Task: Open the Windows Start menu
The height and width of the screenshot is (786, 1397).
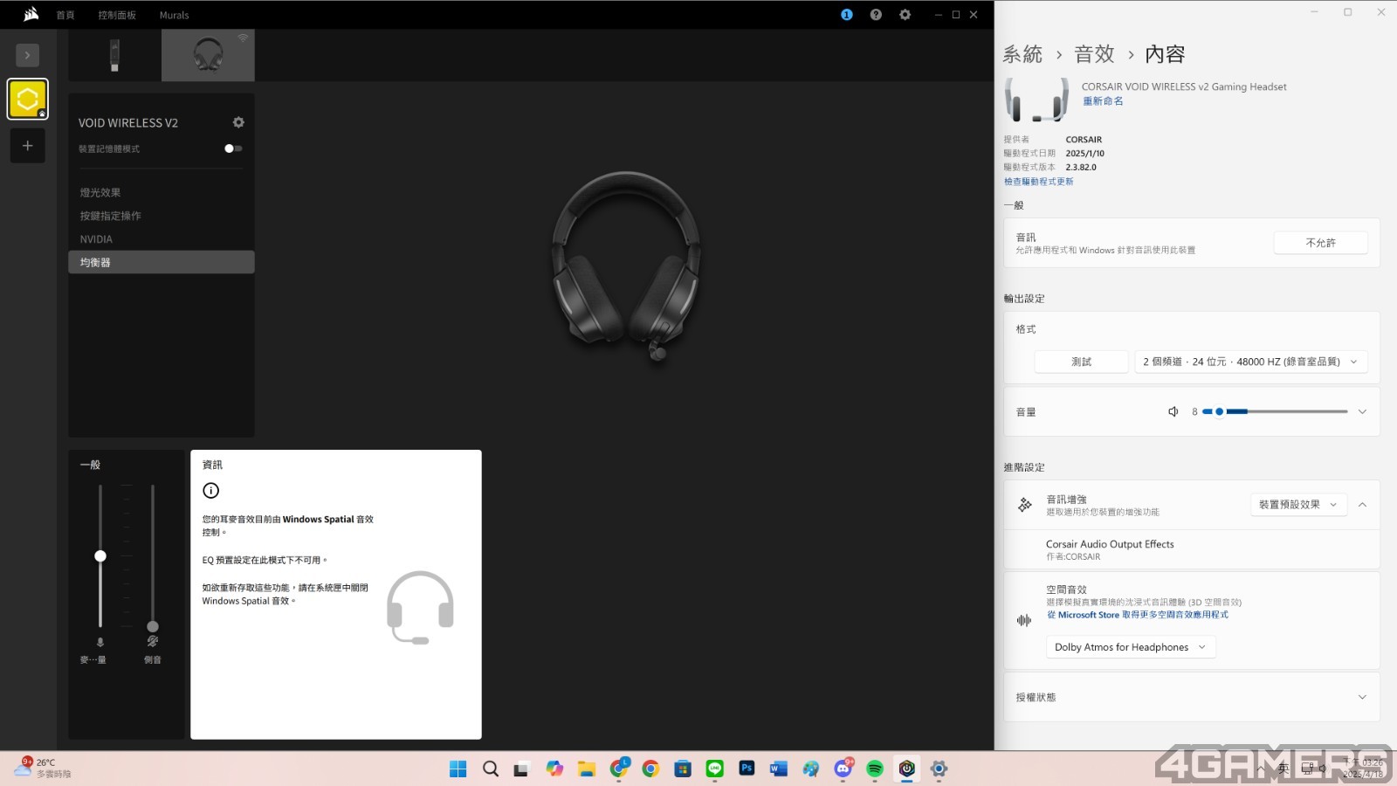Action: [458, 769]
